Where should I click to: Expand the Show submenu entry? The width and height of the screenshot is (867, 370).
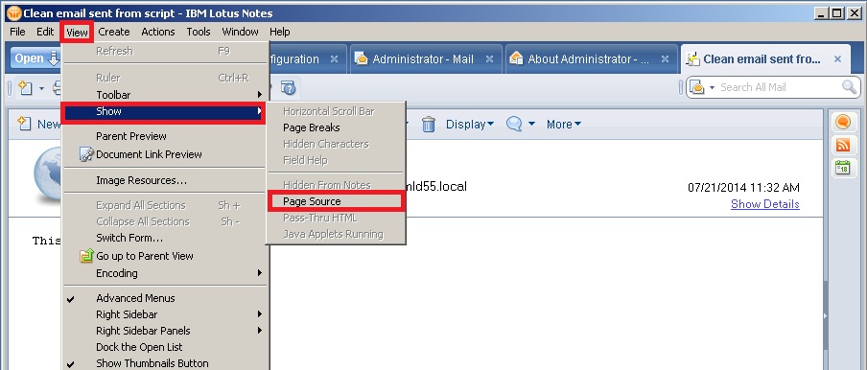pos(164,111)
